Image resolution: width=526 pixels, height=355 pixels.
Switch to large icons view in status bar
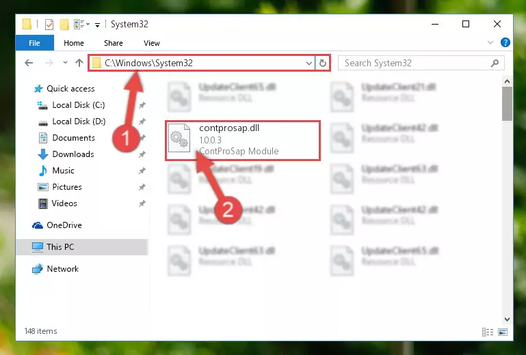[x=503, y=332]
